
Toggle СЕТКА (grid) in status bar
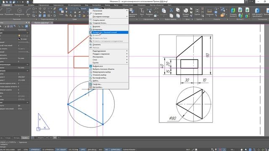pos(26,150)
